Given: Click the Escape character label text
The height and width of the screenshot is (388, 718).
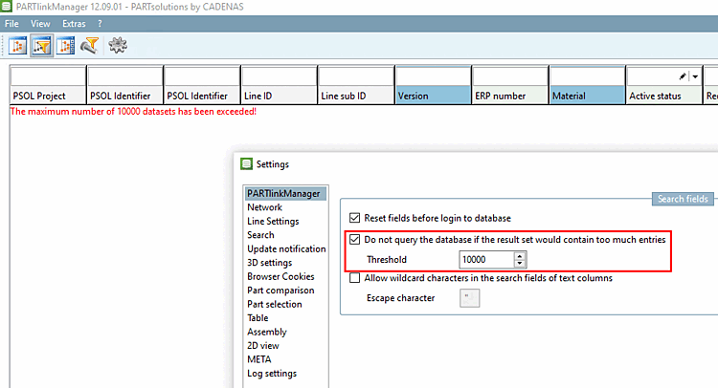Looking at the screenshot, I should pyautogui.click(x=401, y=298).
